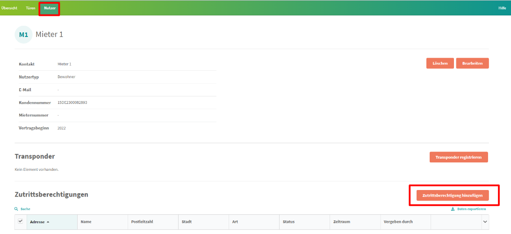Click the Bearbeiten button
This screenshot has height=234, width=511.
[472, 63]
